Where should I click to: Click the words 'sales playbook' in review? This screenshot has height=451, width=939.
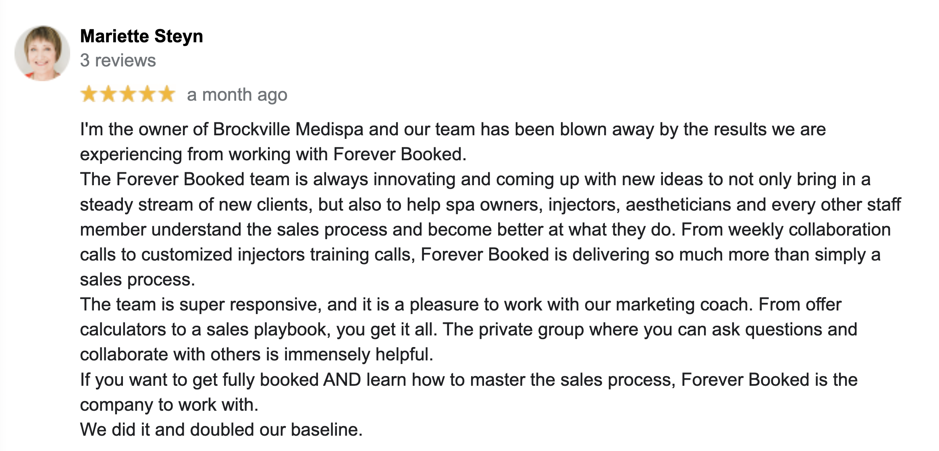pos(268,330)
